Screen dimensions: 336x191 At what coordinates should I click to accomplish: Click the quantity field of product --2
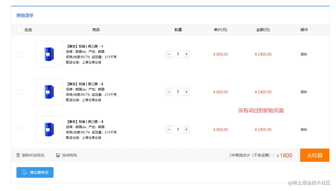pyautogui.click(x=178, y=92)
